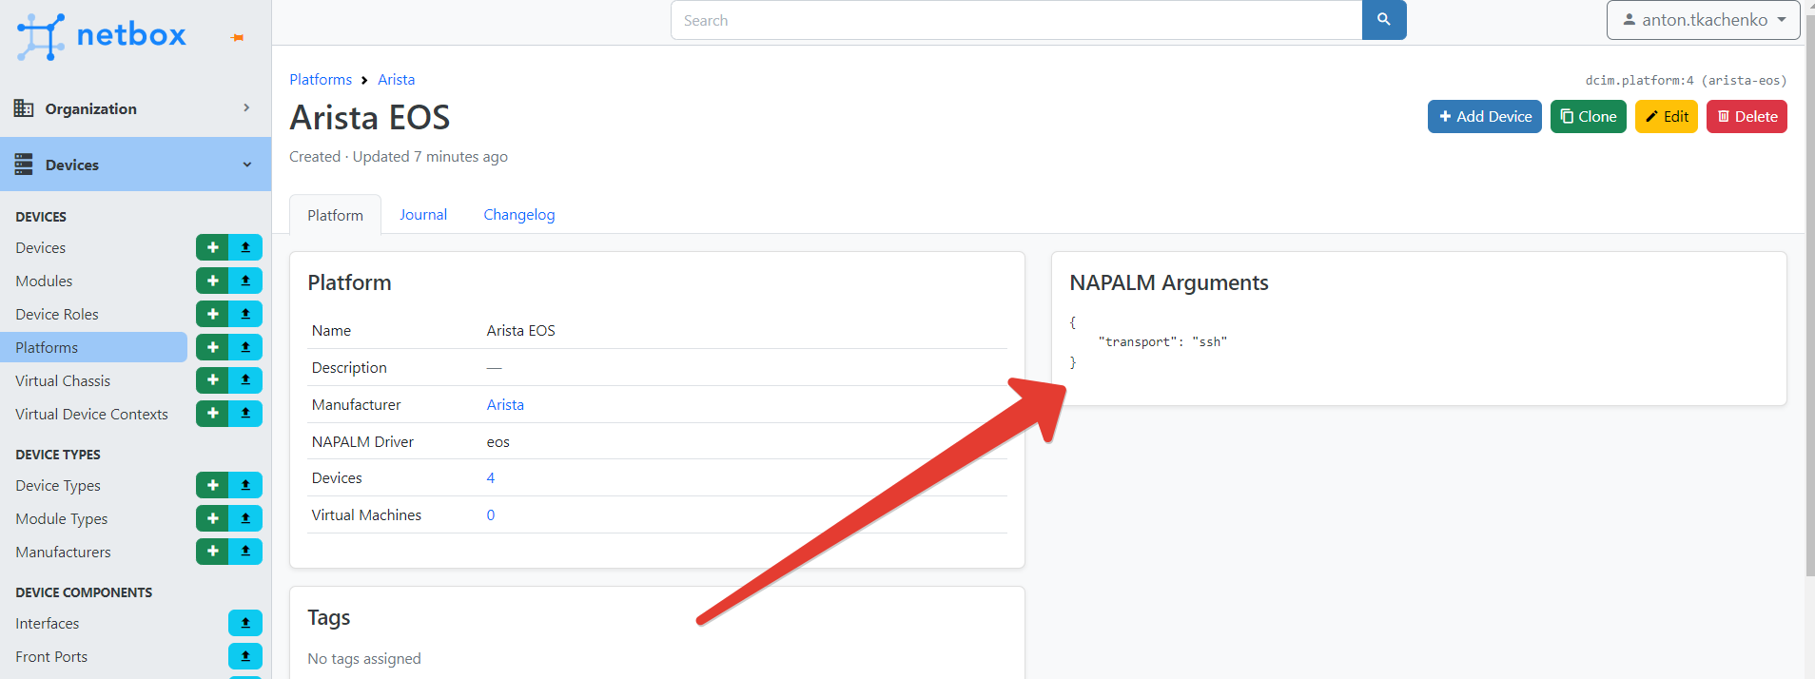
Task: Click the Arista EOS name value
Action: pos(520,330)
